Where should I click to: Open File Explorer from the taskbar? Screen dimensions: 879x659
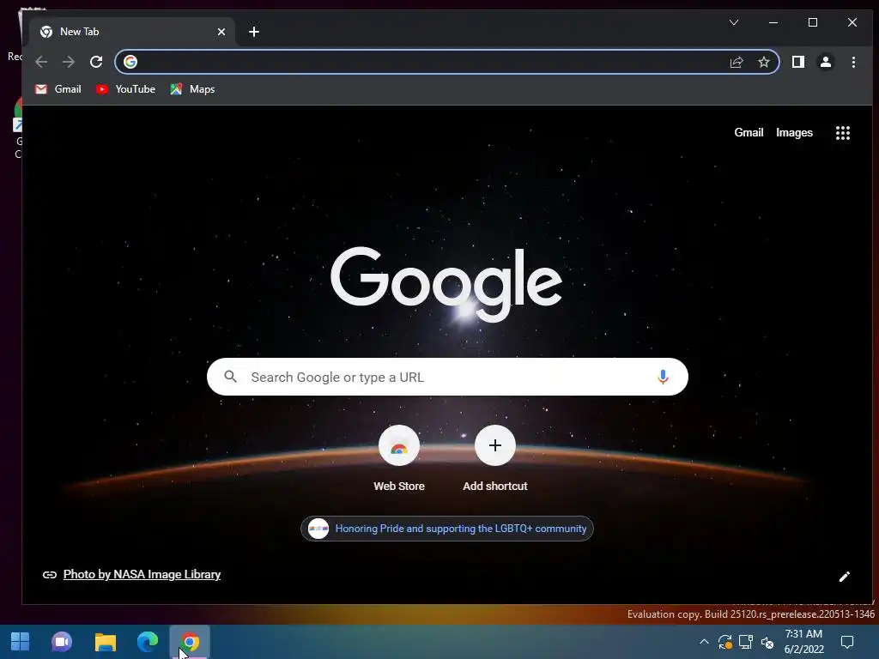coord(105,642)
